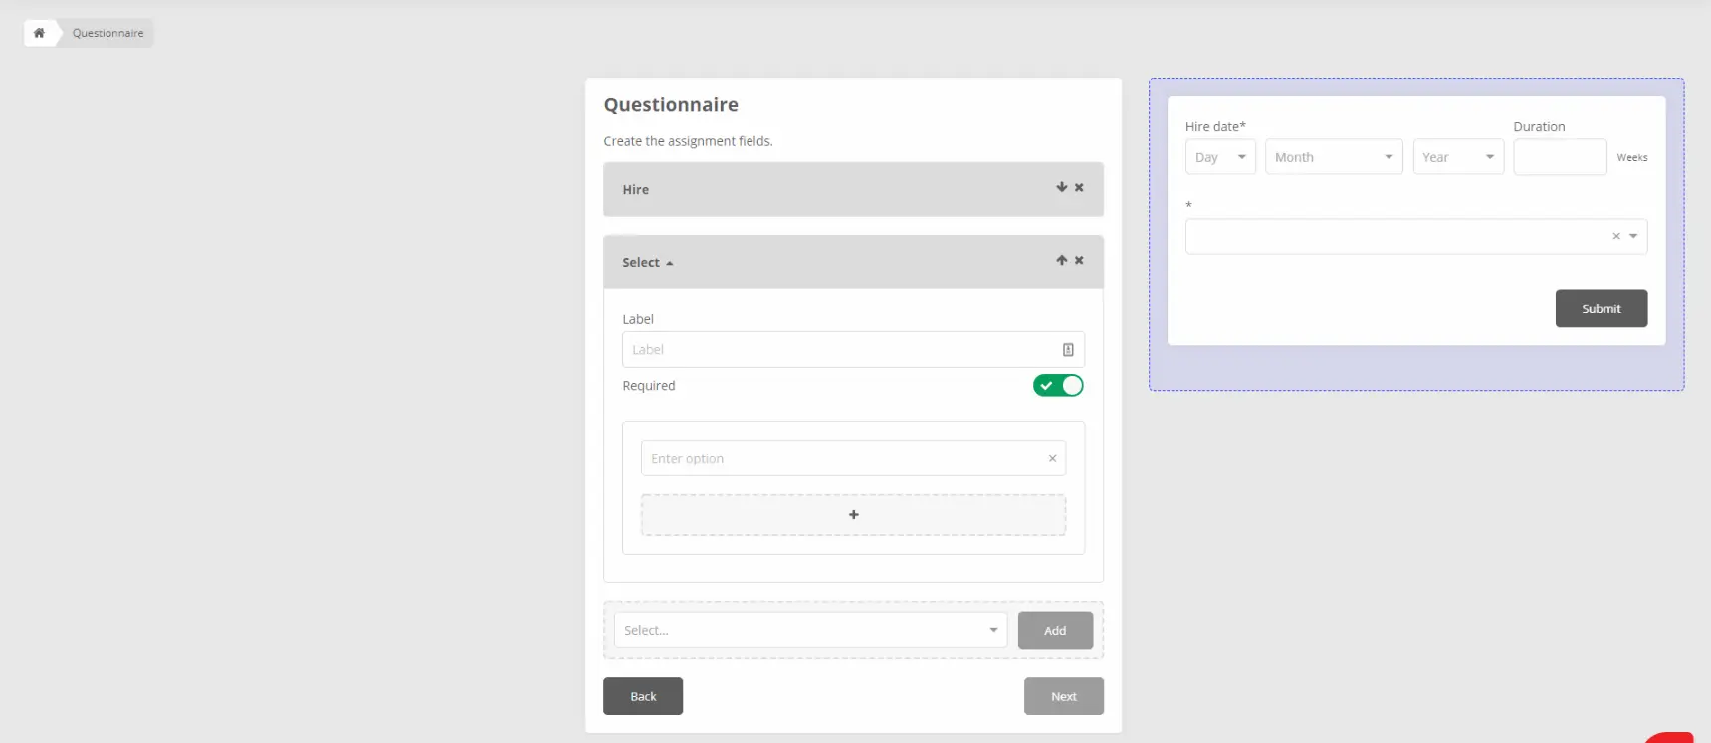Open the Month dropdown for hire date
The width and height of the screenshot is (1711, 743).
[1333, 157]
